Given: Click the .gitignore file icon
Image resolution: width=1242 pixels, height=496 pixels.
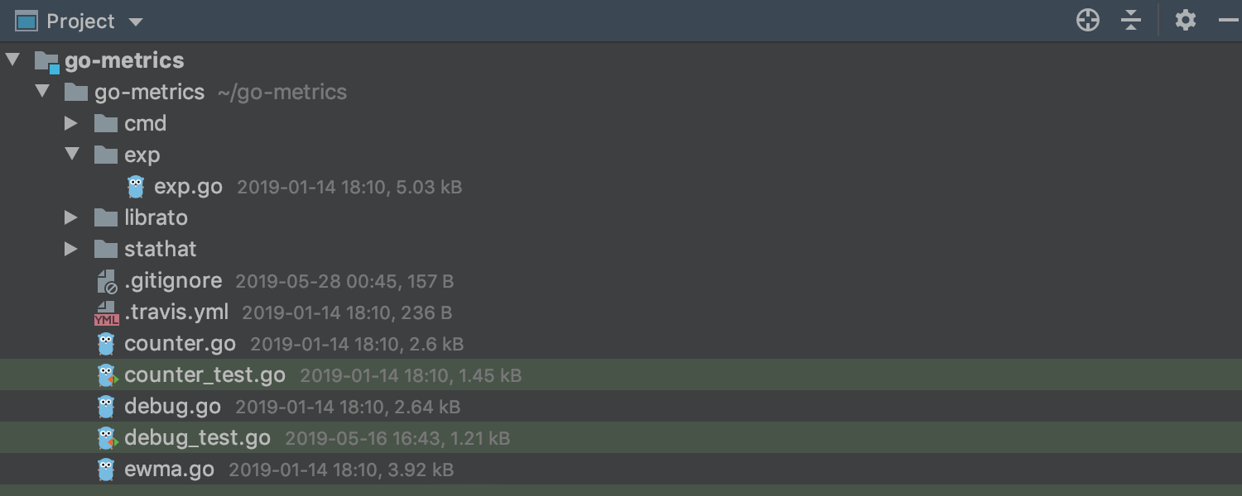Looking at the screenshot, I should point(106,281).
